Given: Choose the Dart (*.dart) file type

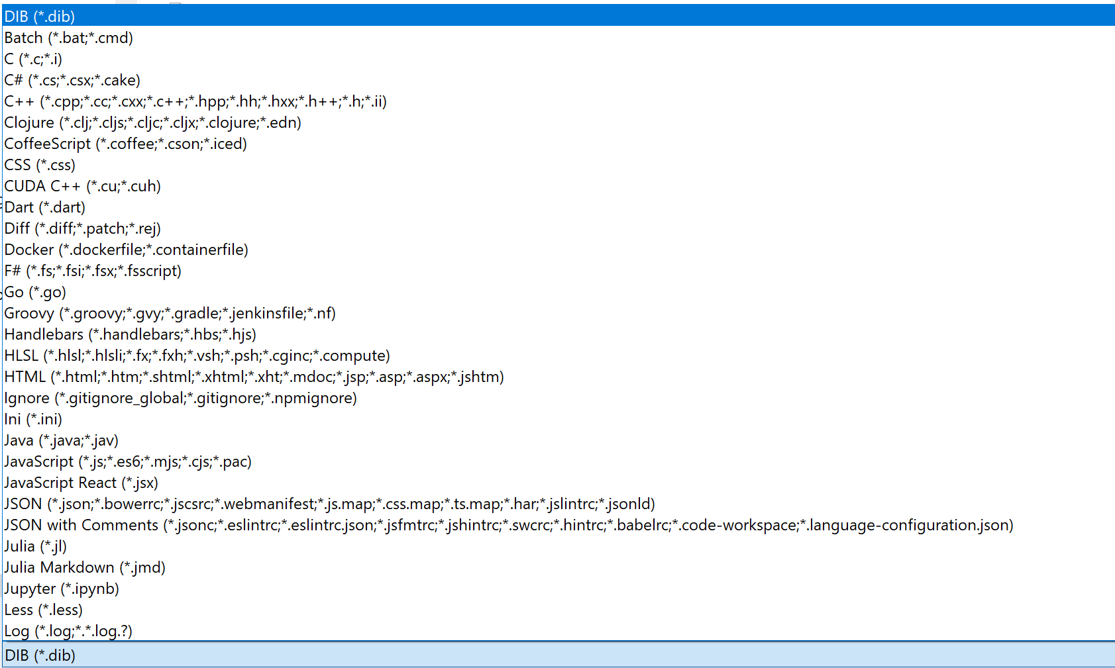Looking at the screenshot, I should click(x=558, y=207).
